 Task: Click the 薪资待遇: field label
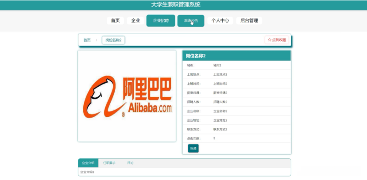(194, 93)
